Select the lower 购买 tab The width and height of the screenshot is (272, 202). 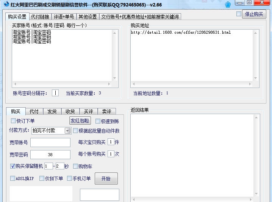(16, 111)
